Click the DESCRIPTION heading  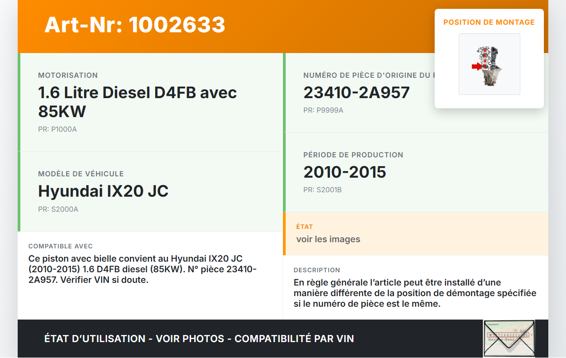point(317,270)
